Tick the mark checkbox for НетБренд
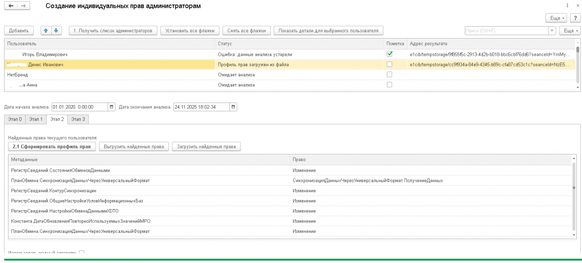The height and width of the screenshot is (263, 582). [390, 74]
